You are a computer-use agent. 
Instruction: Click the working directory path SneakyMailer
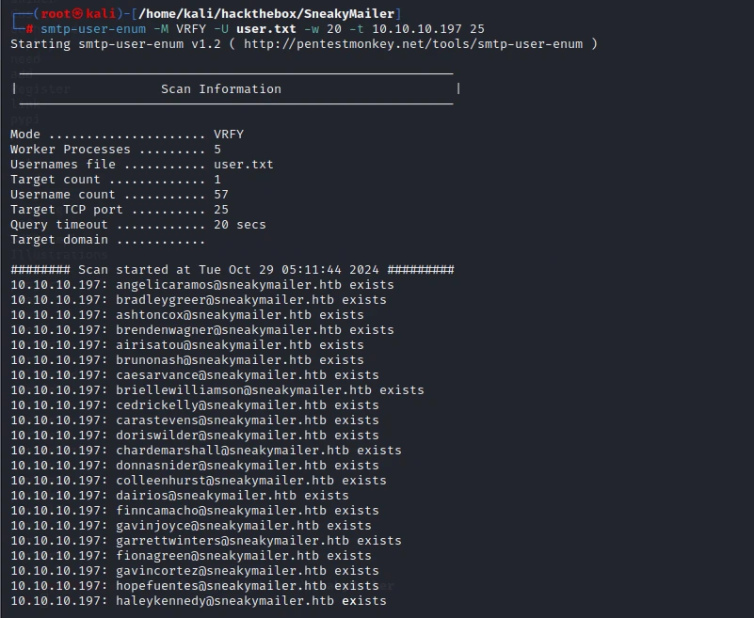pos(267,13)
